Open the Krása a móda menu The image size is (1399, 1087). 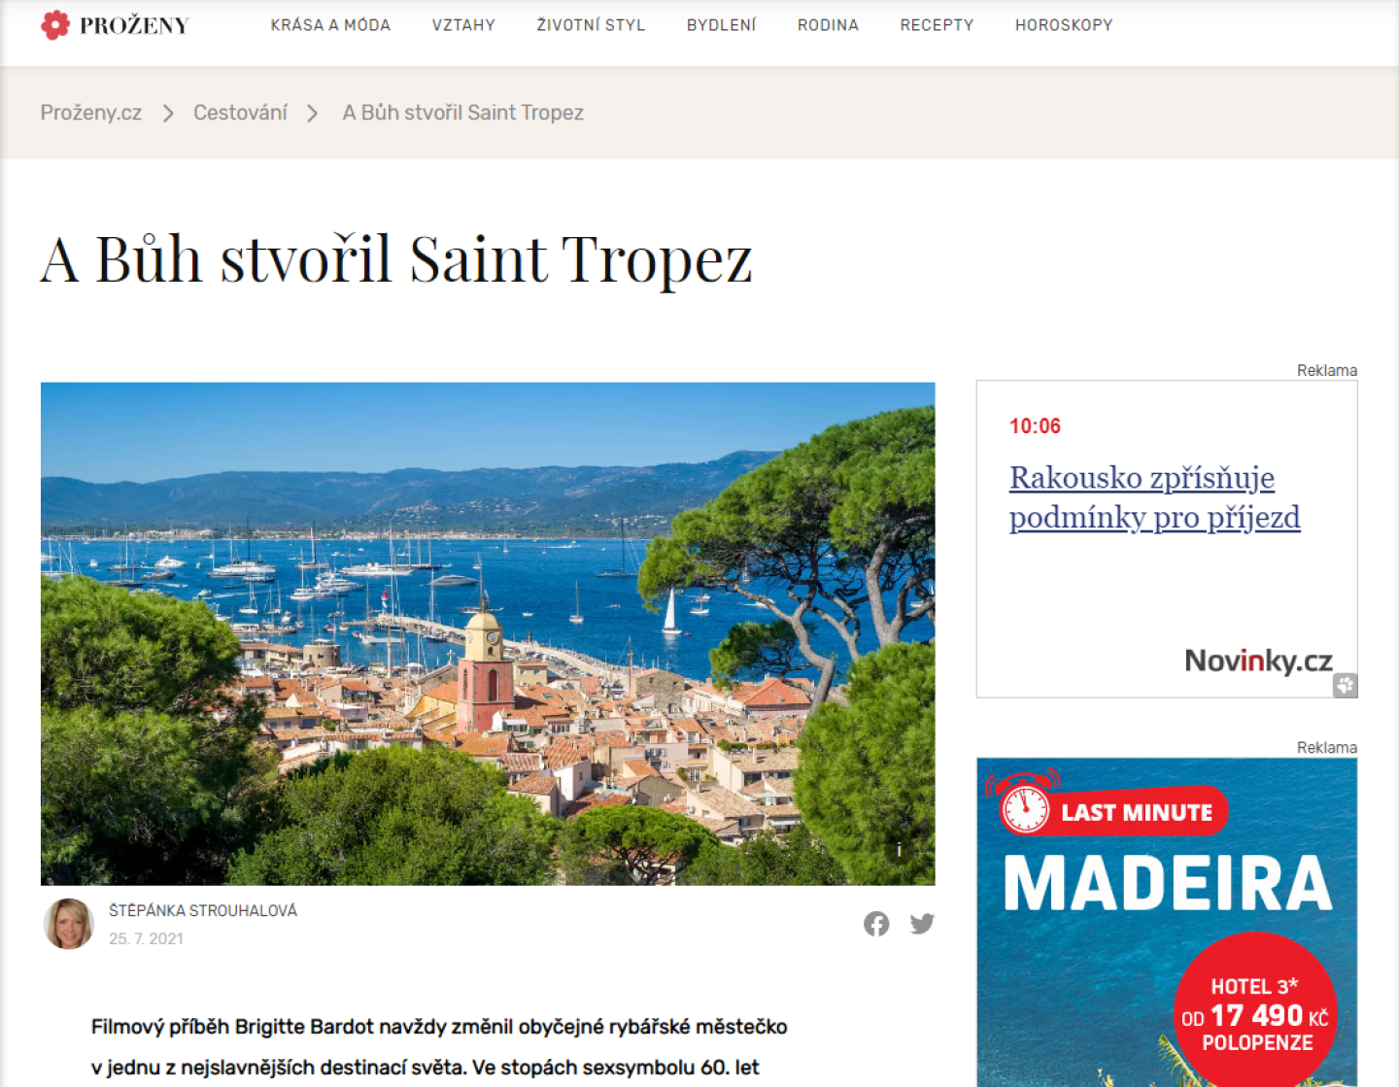tap(330, 25)
